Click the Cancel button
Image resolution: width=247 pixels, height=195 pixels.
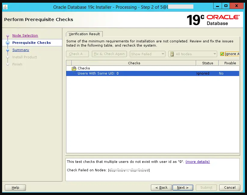click(x=230, y=187)
